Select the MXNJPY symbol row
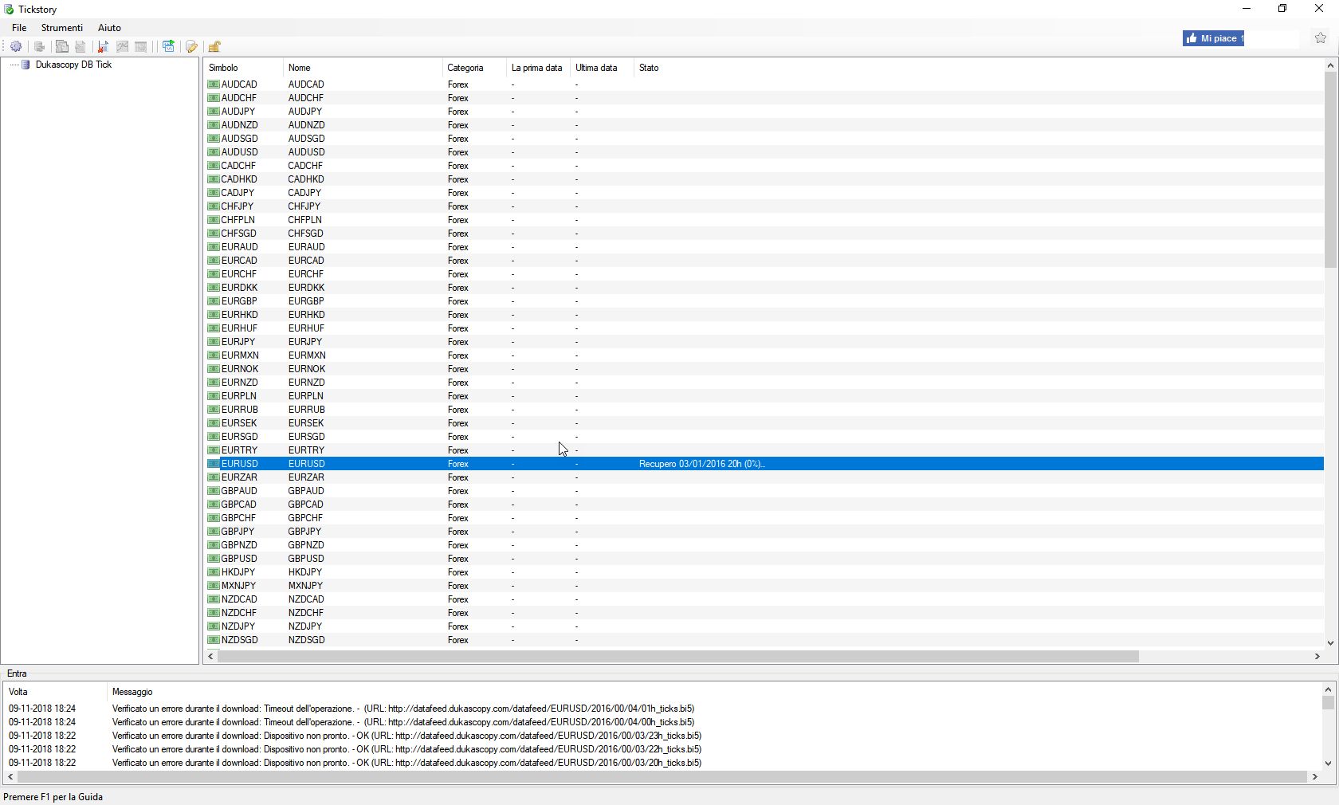The image size is (1339, 805). pyautogui.click(x=238, y=586)
